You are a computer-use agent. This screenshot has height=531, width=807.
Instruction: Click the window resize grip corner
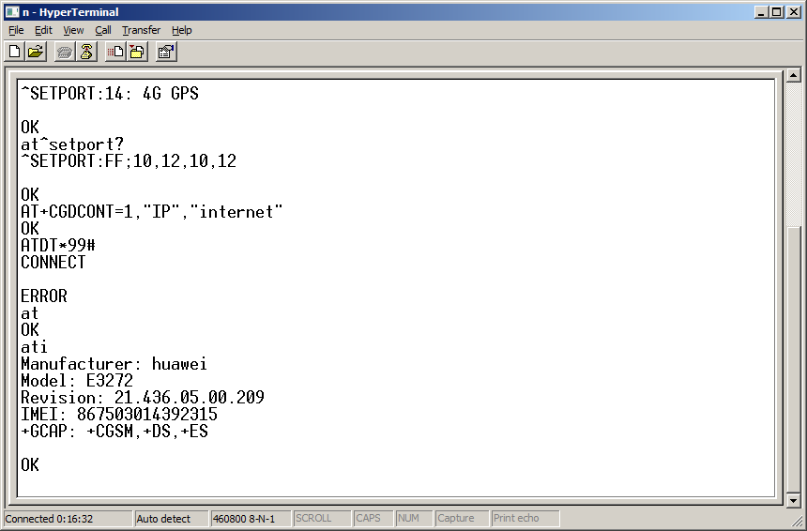[798, 521]
